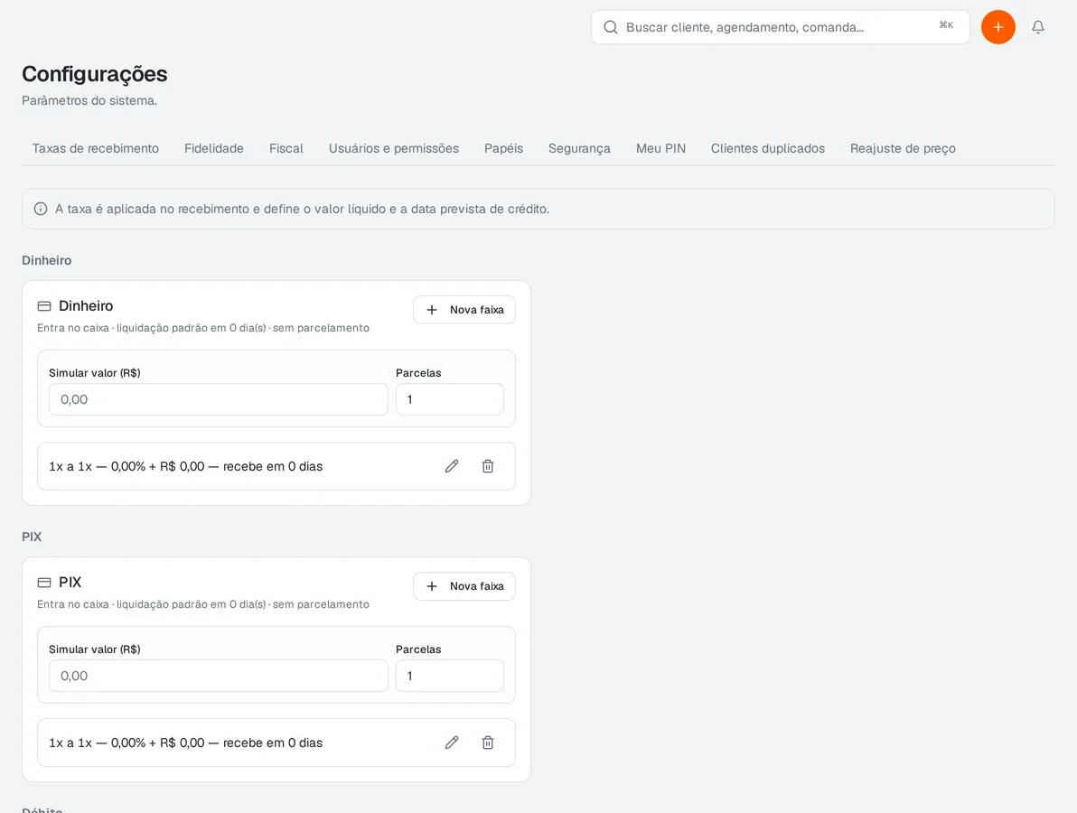
Task: Click the PIX Parcelas field
Action: pos(450,676)
